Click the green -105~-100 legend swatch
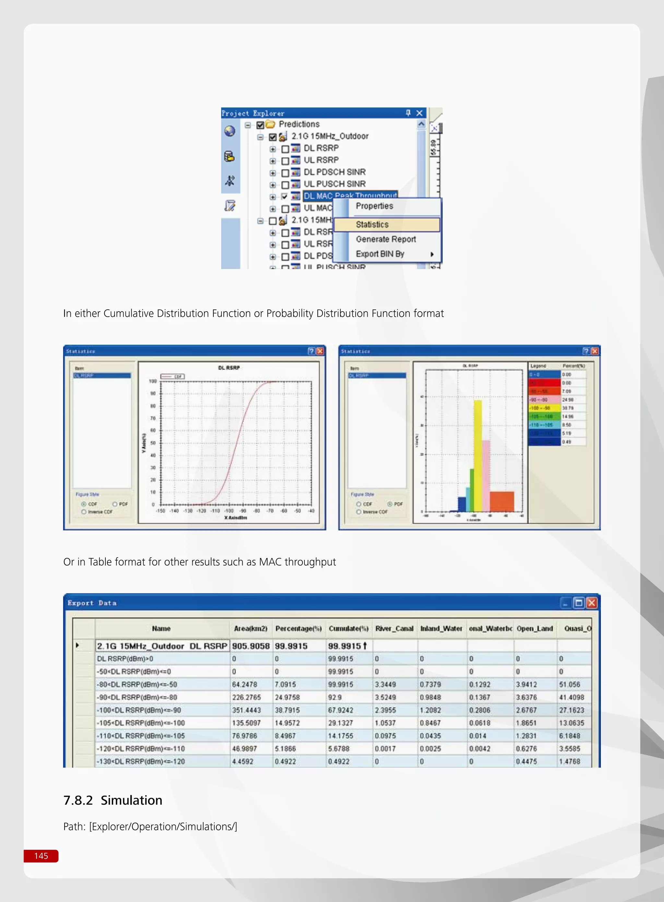Screen dimensions: 664x902 click(545, 416)
